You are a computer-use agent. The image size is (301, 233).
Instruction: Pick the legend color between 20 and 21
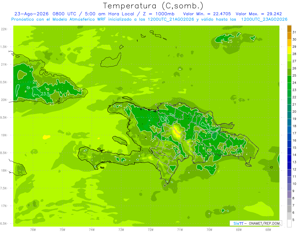[289, 108]
